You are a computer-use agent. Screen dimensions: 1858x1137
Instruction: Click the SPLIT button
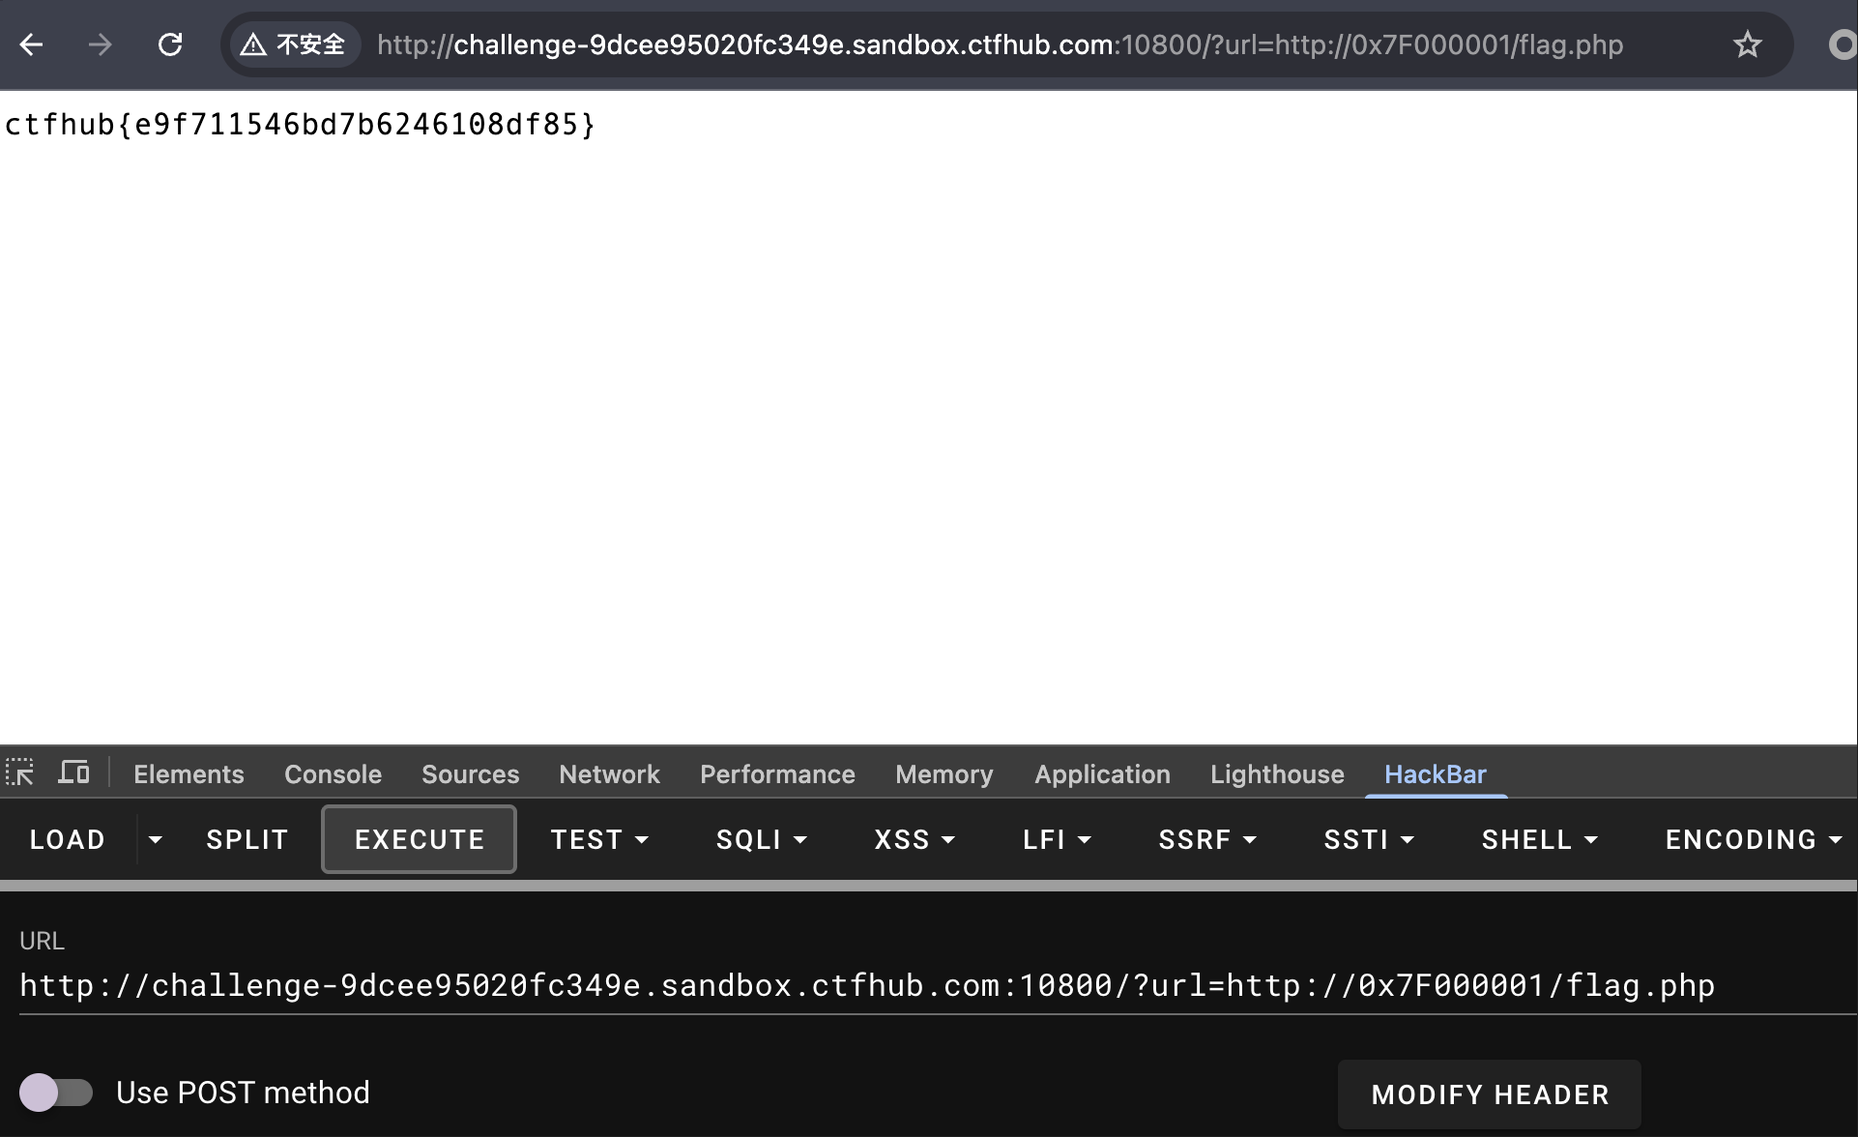[x=247, y=839]
